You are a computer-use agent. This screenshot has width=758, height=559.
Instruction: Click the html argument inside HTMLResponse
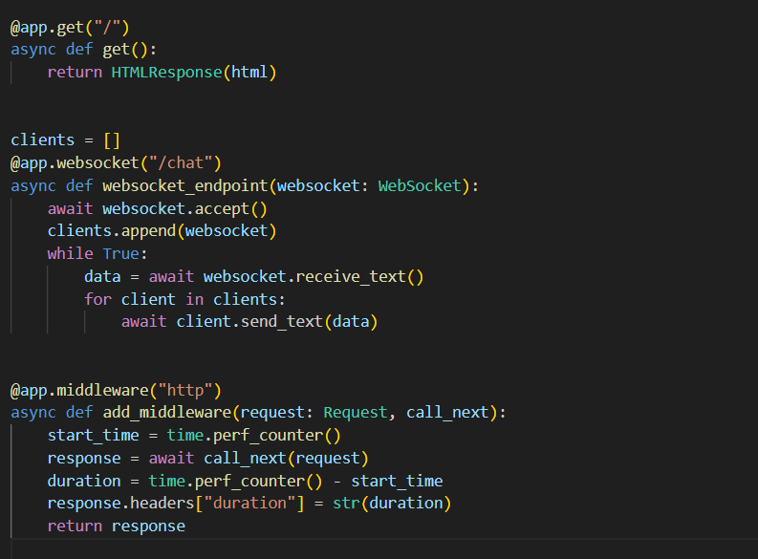pos(249,73)
